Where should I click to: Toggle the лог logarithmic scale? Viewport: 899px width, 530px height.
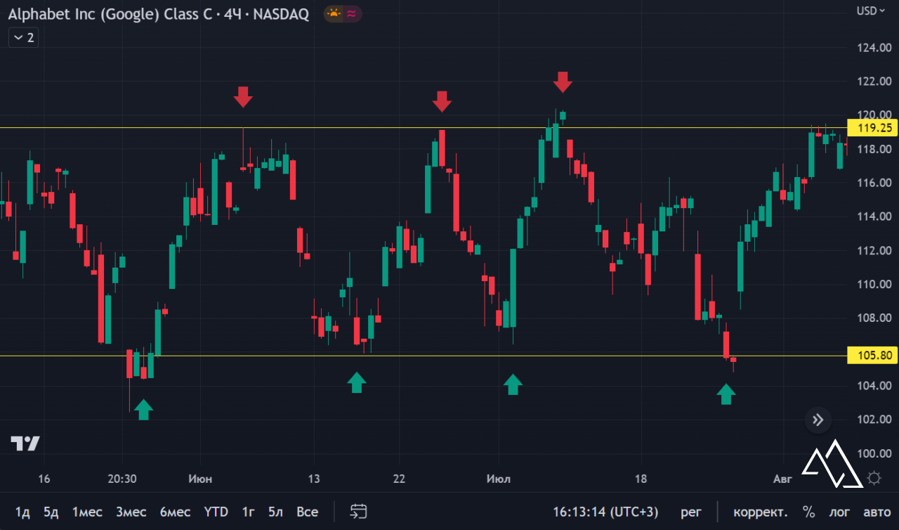click(x=840, y=512)
